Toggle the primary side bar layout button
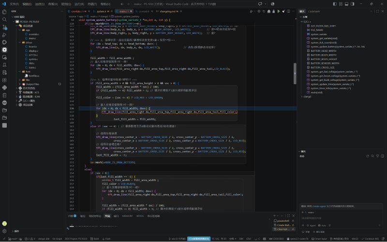This screenshot has height=242, width=387. 335,4
